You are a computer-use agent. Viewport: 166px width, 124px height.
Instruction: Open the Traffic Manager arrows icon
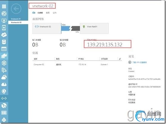click(x=4, y=106)
